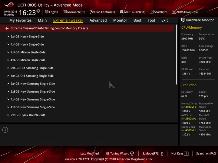Viewport: 218px width, 163px height.
Task: Click the 10/18/2018 date text
Action: 11,12
